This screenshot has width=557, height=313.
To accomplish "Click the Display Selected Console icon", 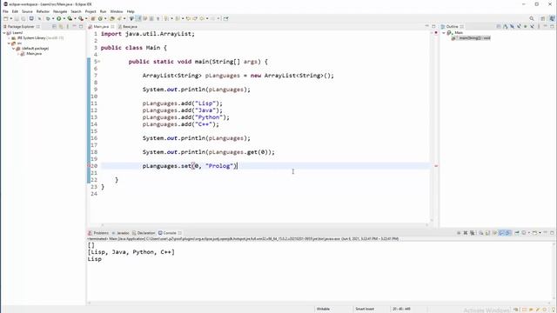I will click(524, 233).
